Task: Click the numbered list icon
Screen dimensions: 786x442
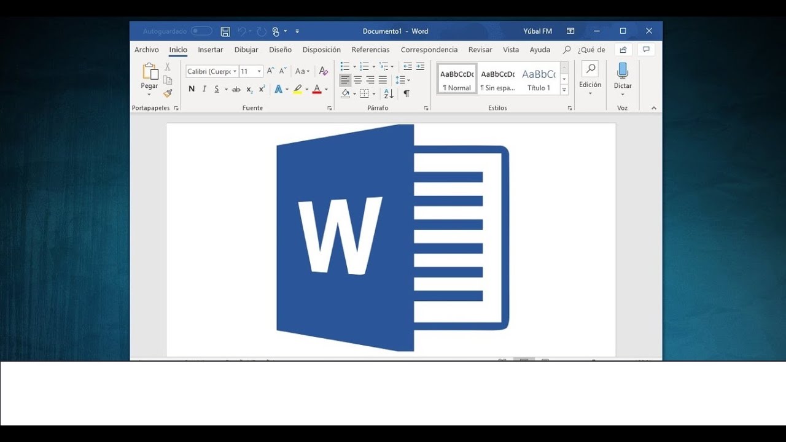Action: (364, 66)
